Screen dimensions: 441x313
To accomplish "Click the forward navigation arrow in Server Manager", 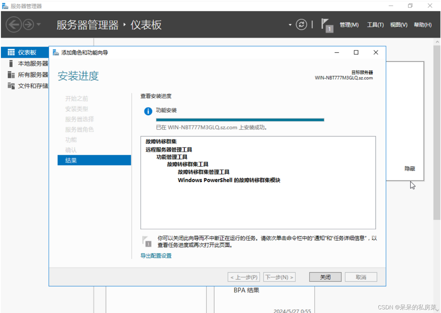I will pos(29,24).
